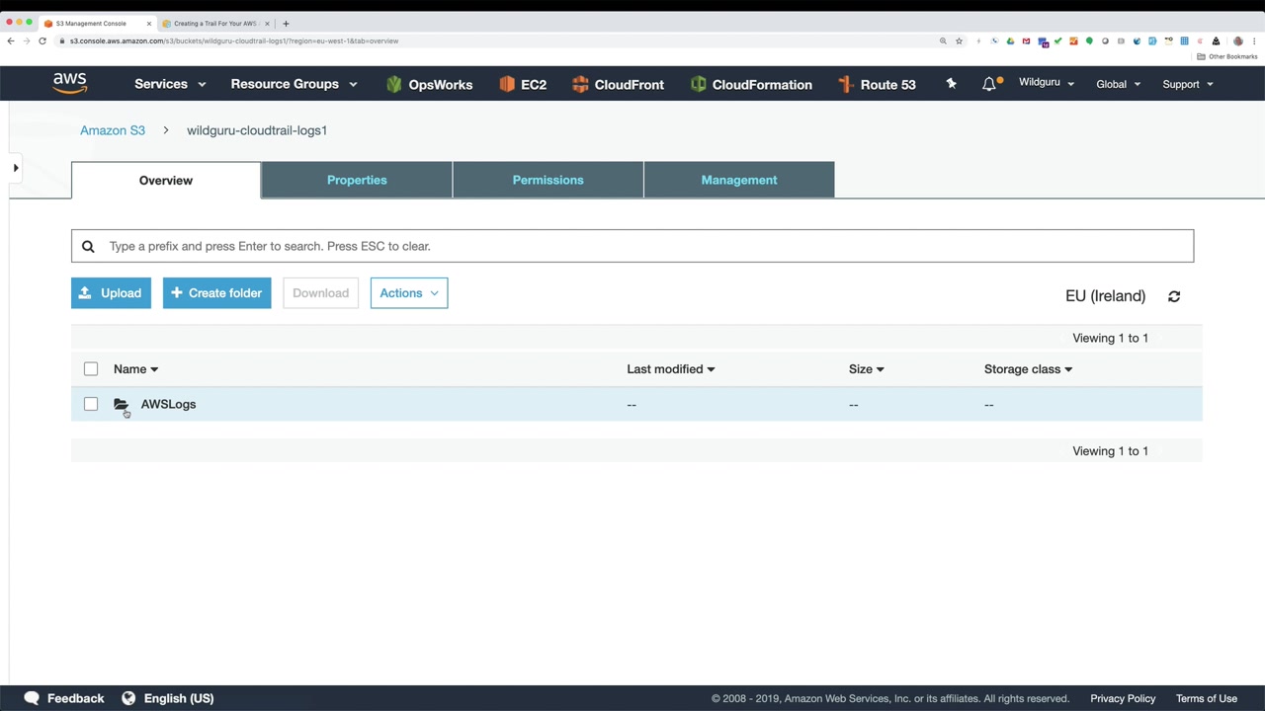The height and width of the screenshot is (711, 1265).
Task: Open the OpsWorks shortcut icon
Action: click(394, 85)
